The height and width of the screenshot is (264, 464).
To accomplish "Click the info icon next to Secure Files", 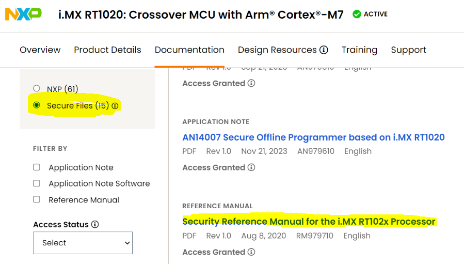I will click(115, 106).
